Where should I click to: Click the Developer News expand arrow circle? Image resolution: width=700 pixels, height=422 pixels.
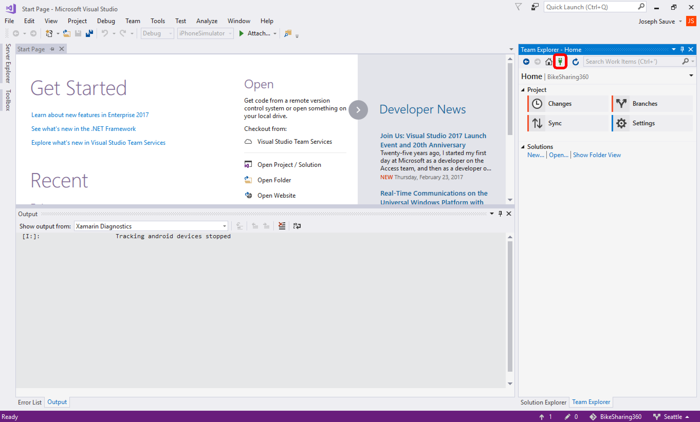(358, 110)
